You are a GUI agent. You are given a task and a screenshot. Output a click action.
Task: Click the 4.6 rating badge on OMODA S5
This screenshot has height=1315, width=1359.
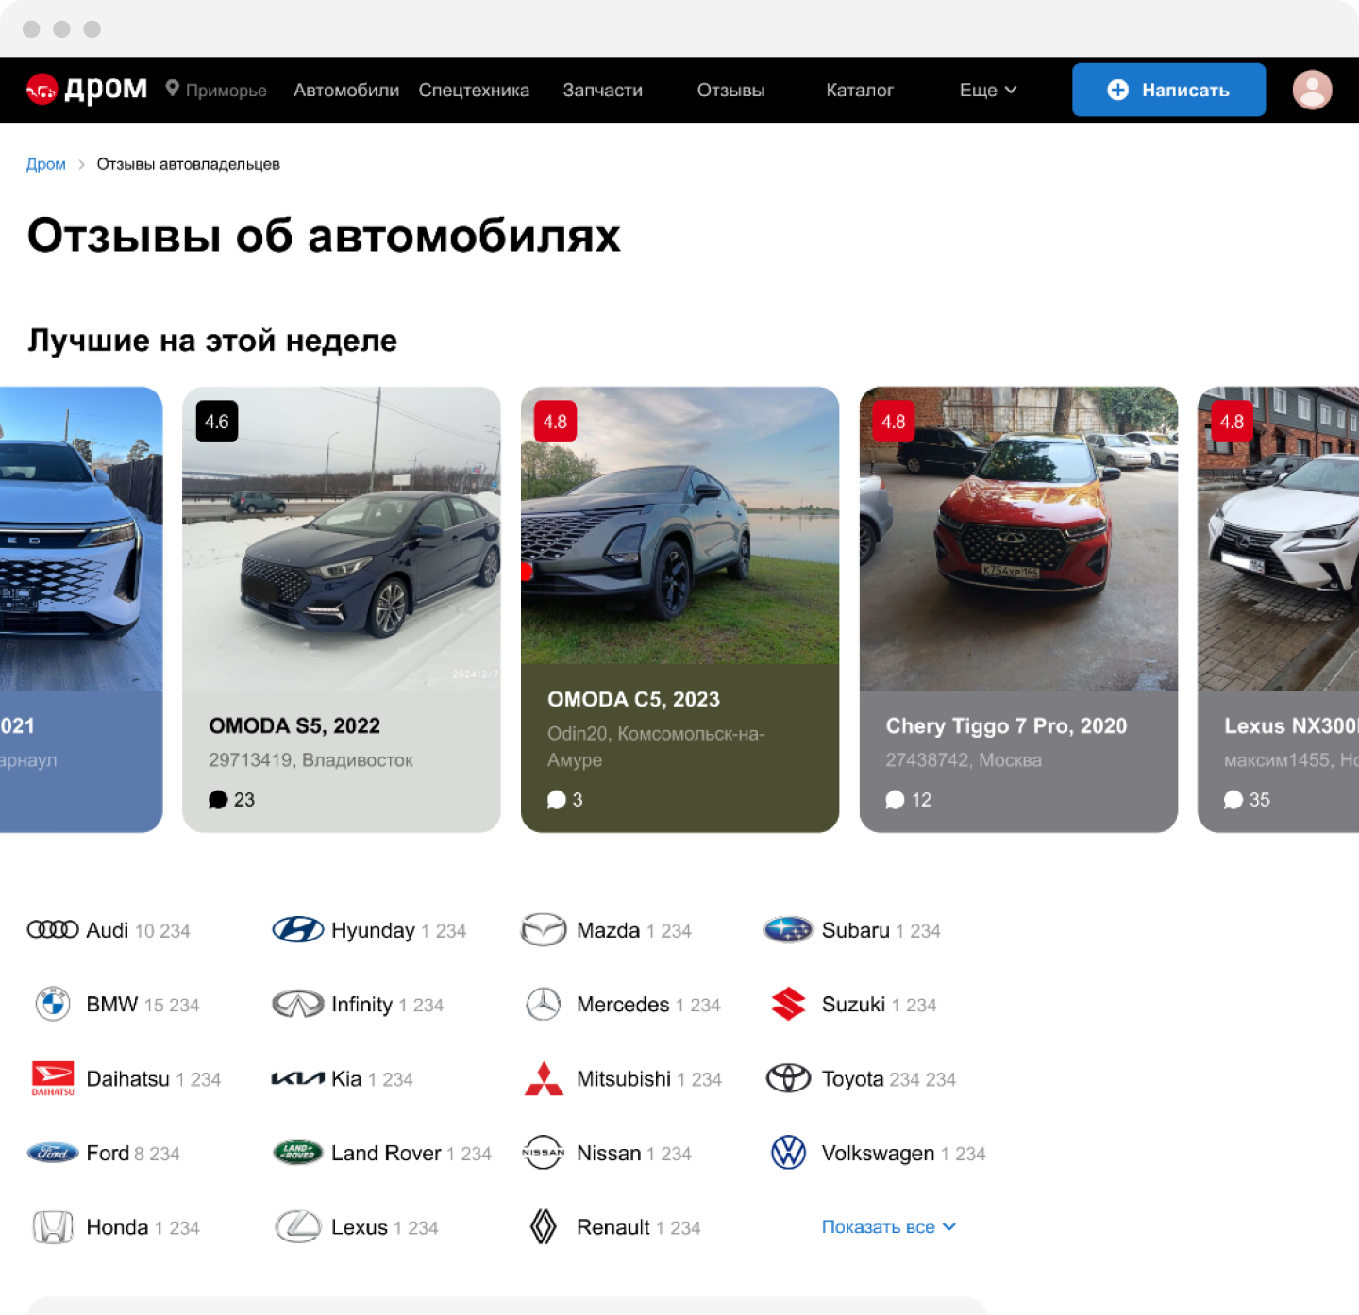[217, 422]
